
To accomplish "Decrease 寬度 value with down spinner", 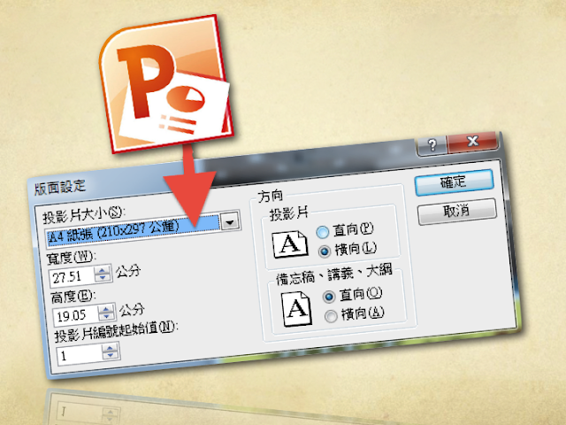I will (103, 278).
